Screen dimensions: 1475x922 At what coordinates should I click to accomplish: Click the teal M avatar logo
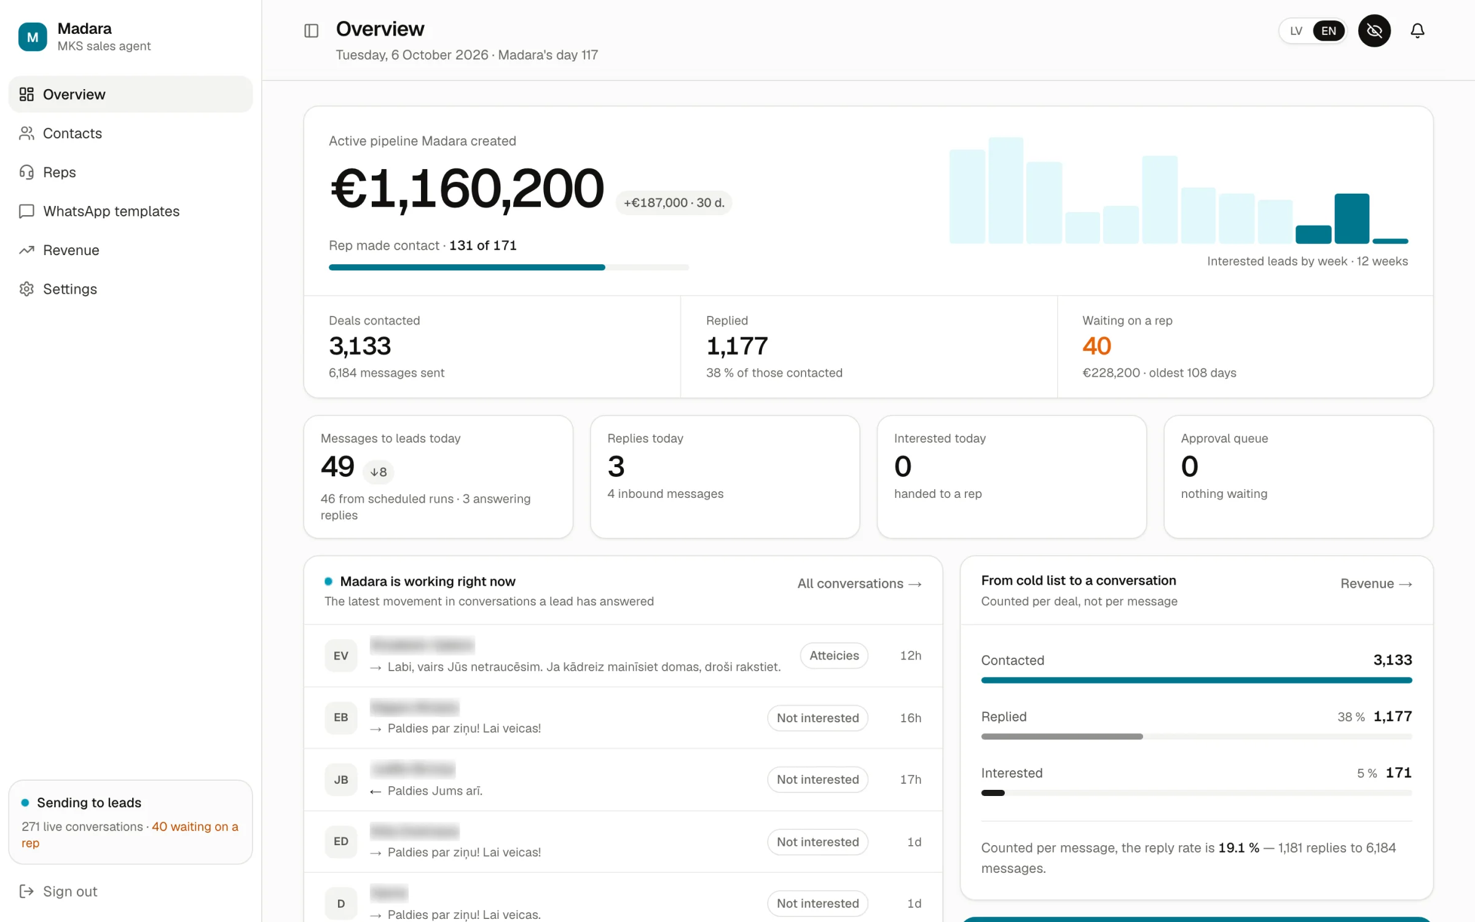[x=33, y=37]
